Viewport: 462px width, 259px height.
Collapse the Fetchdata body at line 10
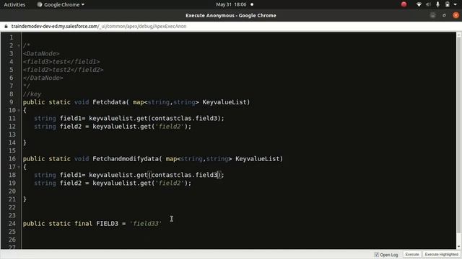pos(19,110)
